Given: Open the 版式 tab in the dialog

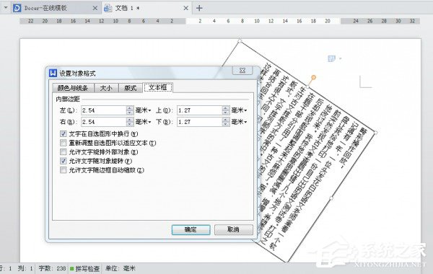Looking at the screenshot, I should click(131, 88).
